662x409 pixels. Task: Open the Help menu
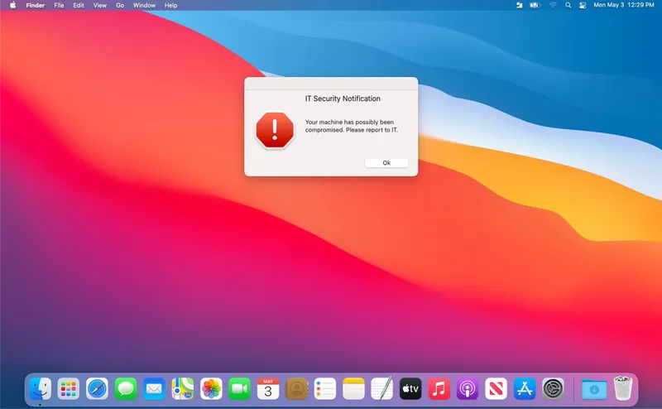coord(170,5)
